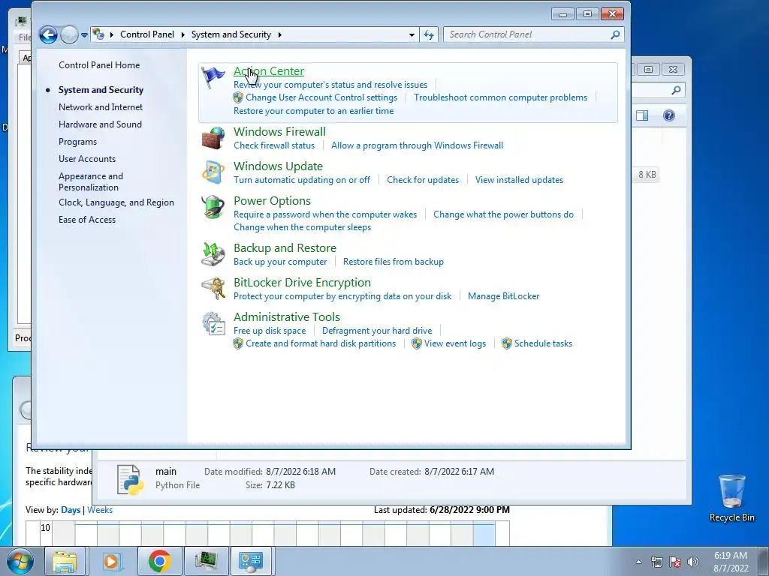Screen dimensions: 769x576
Task: Click the BitLocker Drive Encryption keys icon
Action: [x=213, y=289]
